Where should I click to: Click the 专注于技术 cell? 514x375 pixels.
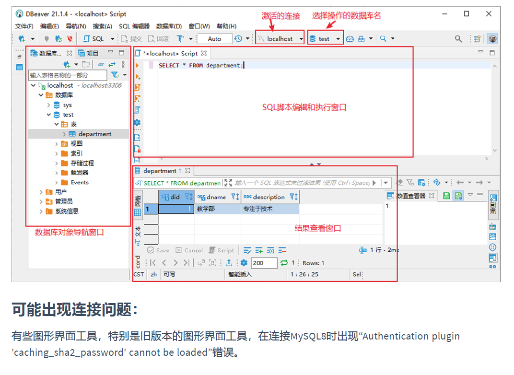click(x=270, y=209)
